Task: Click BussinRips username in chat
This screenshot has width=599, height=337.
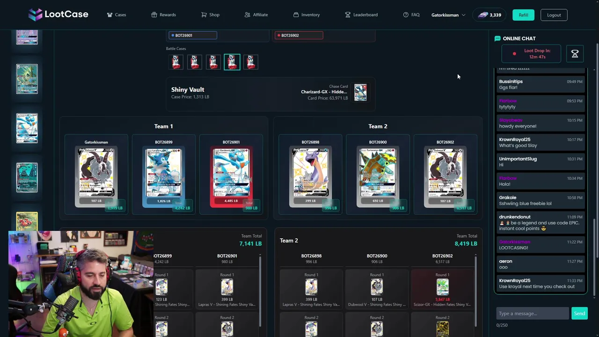Action: coord(511,81)
